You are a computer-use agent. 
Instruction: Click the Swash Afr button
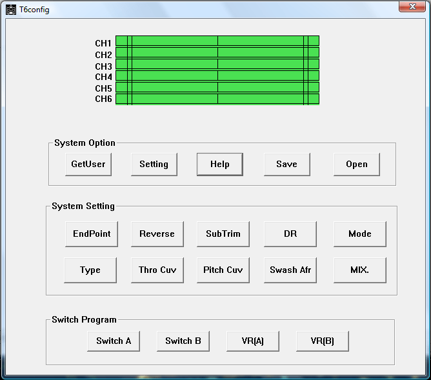click(290, 270)
